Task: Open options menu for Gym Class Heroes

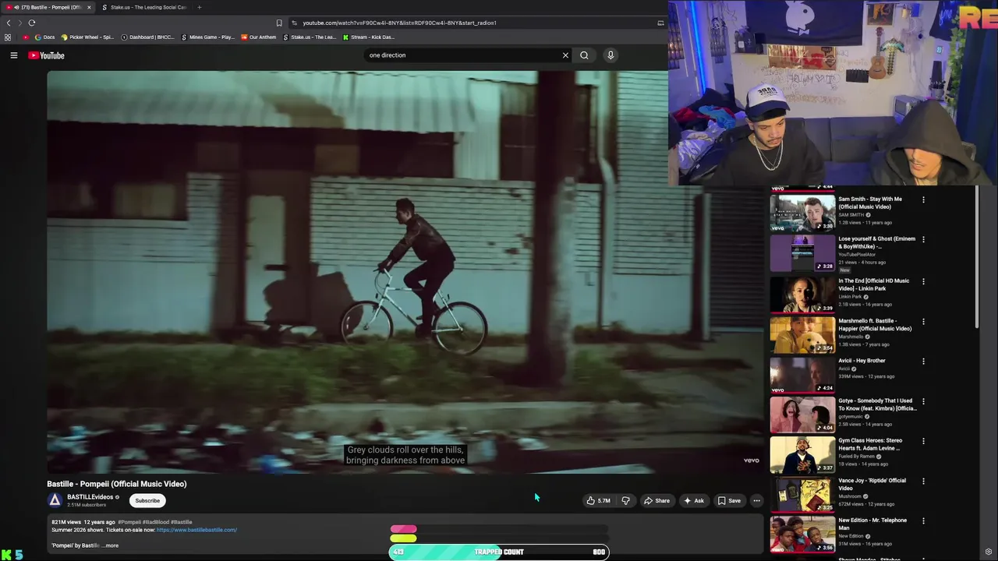Action: pos(923,441)
